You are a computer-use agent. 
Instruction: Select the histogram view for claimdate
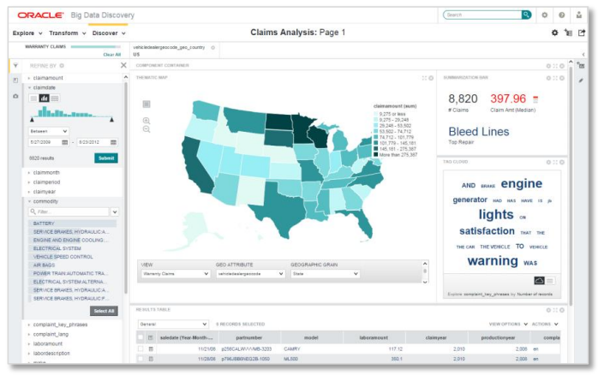point(45,98)
